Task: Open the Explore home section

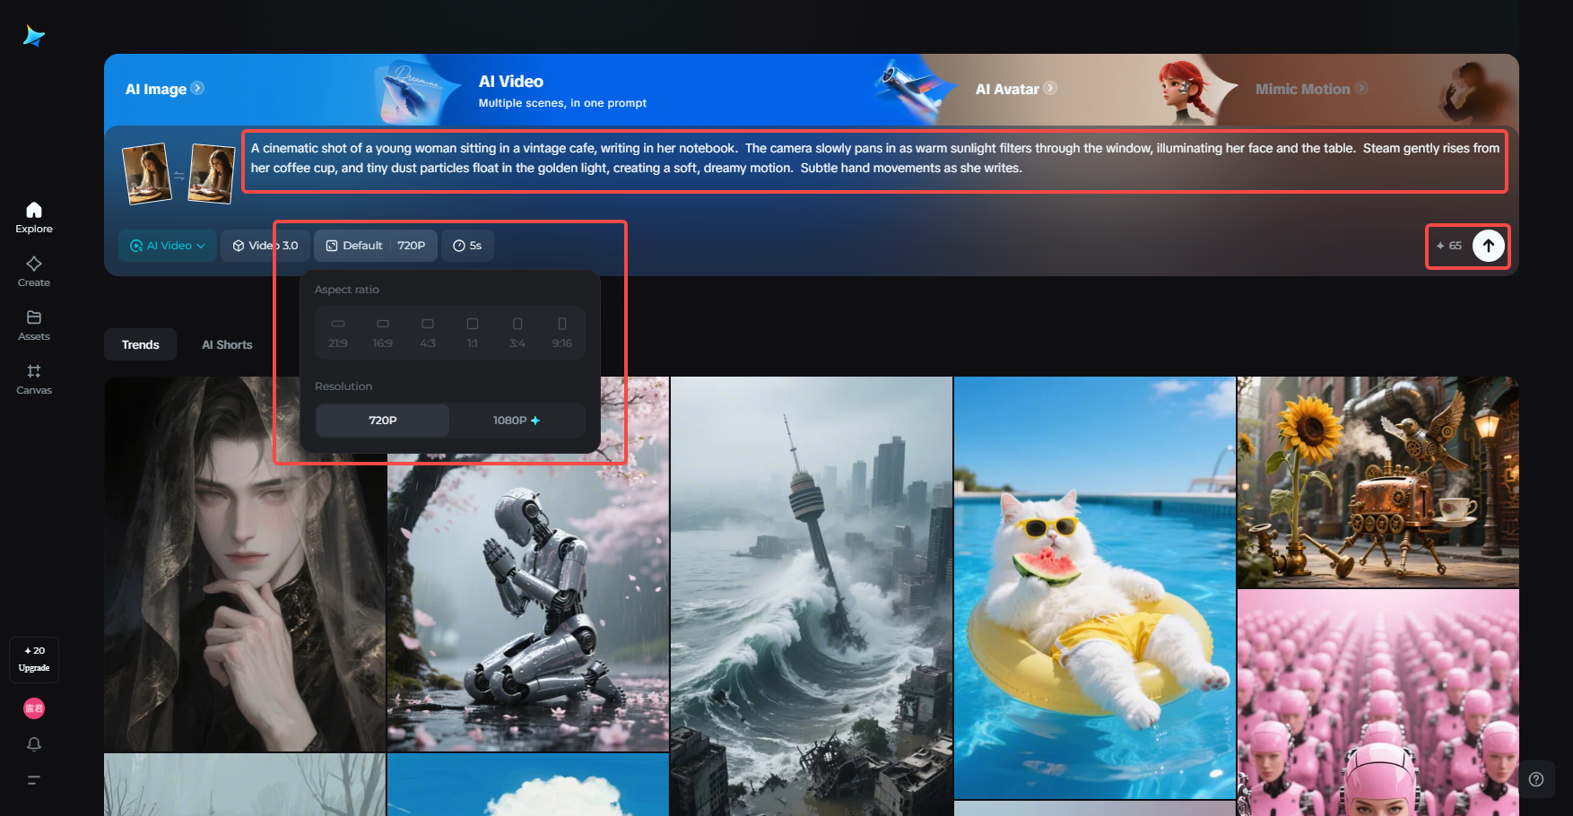Action: pyautogui.click(x=33, y=215)
